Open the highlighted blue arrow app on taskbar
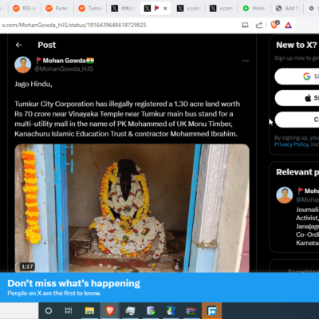Screen dimensions: 319x319 pyautogui.click(x=212, y=310)
